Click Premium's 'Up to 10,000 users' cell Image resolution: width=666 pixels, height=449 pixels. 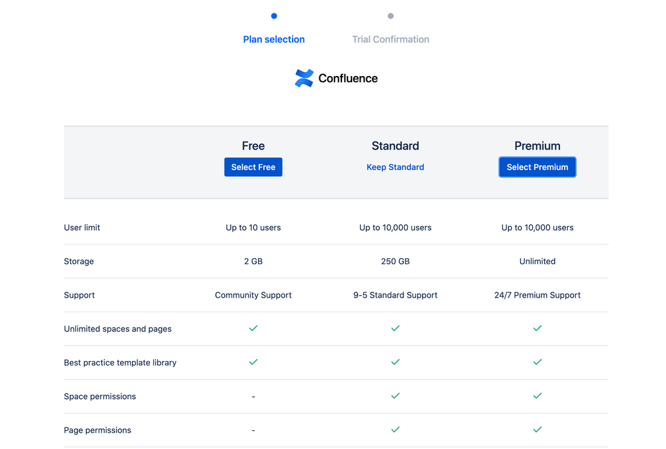pos(537,228)
